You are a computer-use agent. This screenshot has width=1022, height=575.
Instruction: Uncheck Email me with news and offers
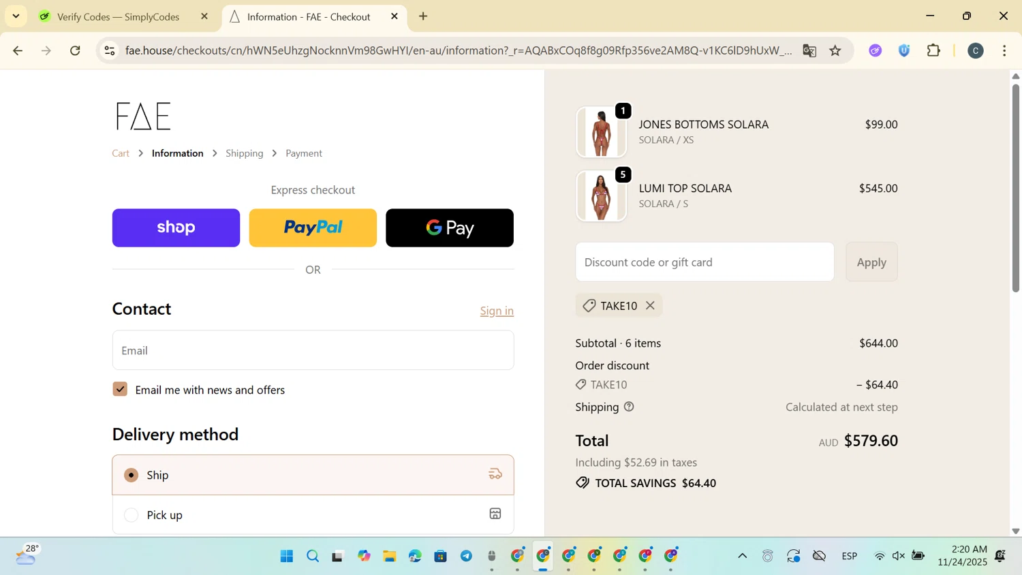pos(120,389)
